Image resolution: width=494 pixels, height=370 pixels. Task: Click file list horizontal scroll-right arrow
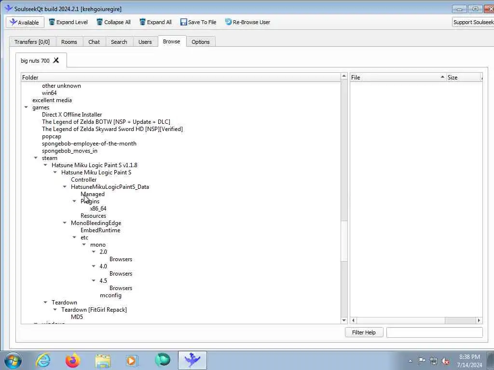pos(479,320)
